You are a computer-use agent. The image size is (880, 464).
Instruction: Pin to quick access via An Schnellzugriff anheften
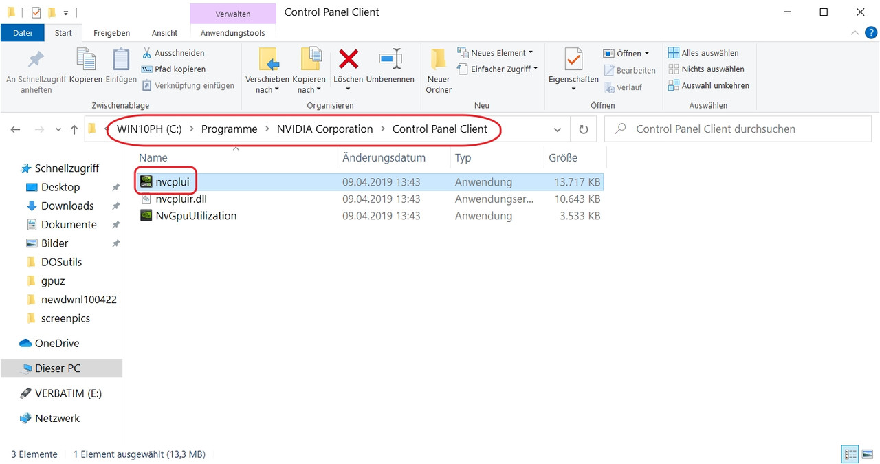tap(36, 71)
